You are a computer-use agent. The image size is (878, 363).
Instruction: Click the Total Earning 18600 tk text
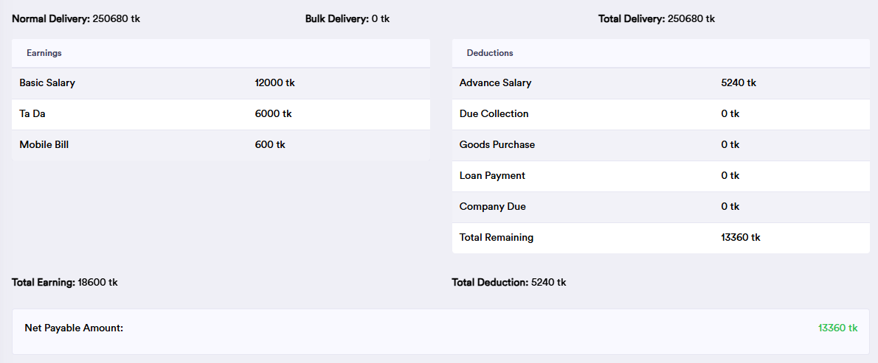pos(64,282)
